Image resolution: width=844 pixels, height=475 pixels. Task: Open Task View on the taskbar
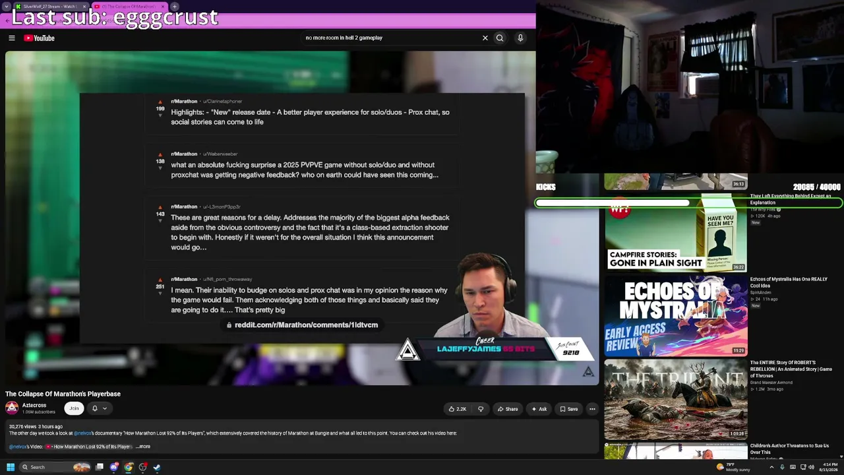point(100,467)
